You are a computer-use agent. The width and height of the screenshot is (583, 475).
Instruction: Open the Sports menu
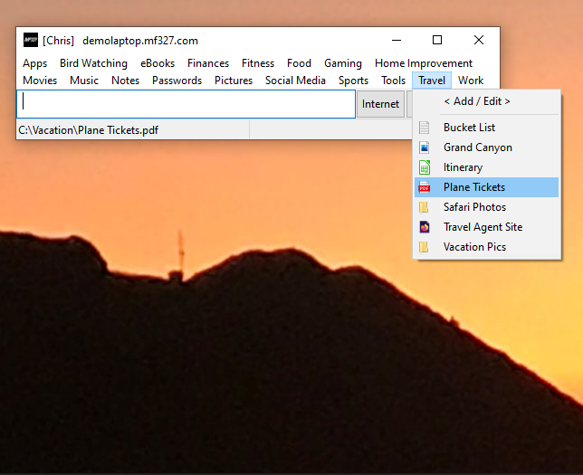click(354, 81)
